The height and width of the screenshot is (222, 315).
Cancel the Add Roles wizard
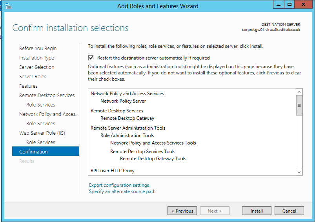click(x=289, y=211)
